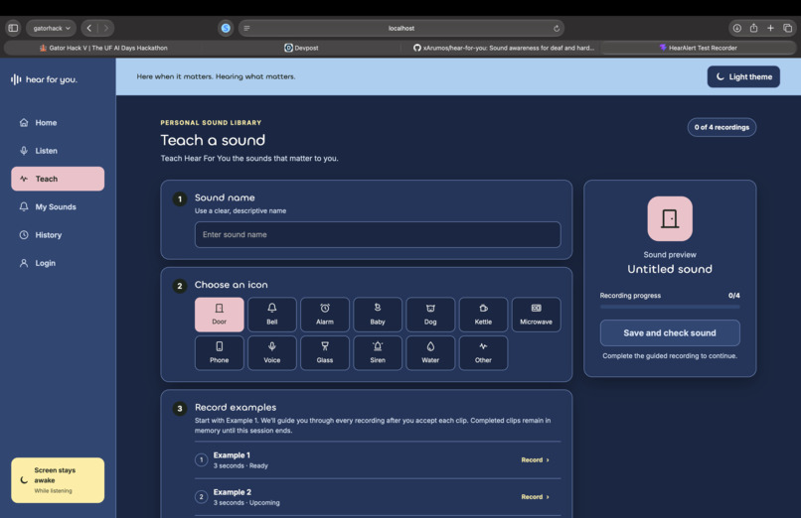
Task: Click the Untitled sound title
Action: click(x=670, y=269)
